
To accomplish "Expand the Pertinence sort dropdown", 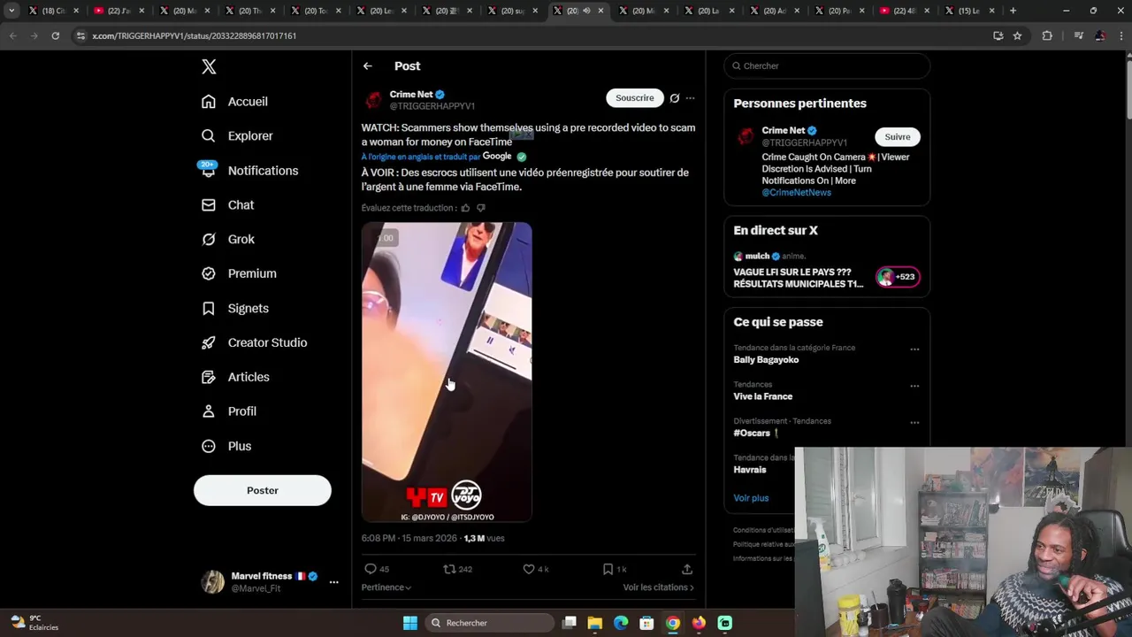I will (x=386, y=587).
